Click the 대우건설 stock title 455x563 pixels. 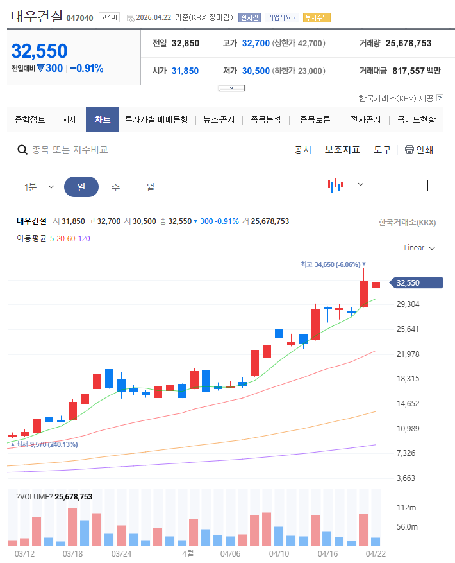click(37, 16)
